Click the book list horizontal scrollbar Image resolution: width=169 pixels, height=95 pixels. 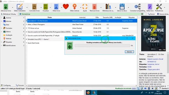click(75, 85)
